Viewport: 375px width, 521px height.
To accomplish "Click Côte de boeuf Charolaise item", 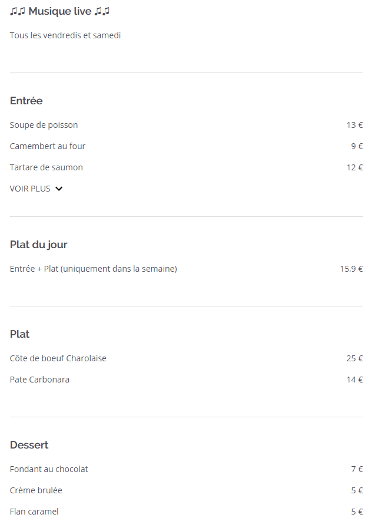I will point(58,358).
